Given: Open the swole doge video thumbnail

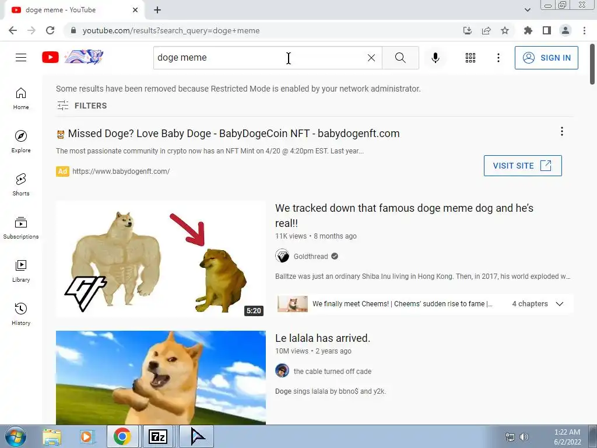Looking at the screenshot, I should tap(161, 258).
